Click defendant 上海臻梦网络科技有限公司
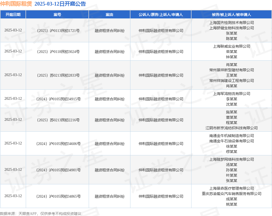The height and width of the screenshot is (216, 272). [x=232, y=159]
